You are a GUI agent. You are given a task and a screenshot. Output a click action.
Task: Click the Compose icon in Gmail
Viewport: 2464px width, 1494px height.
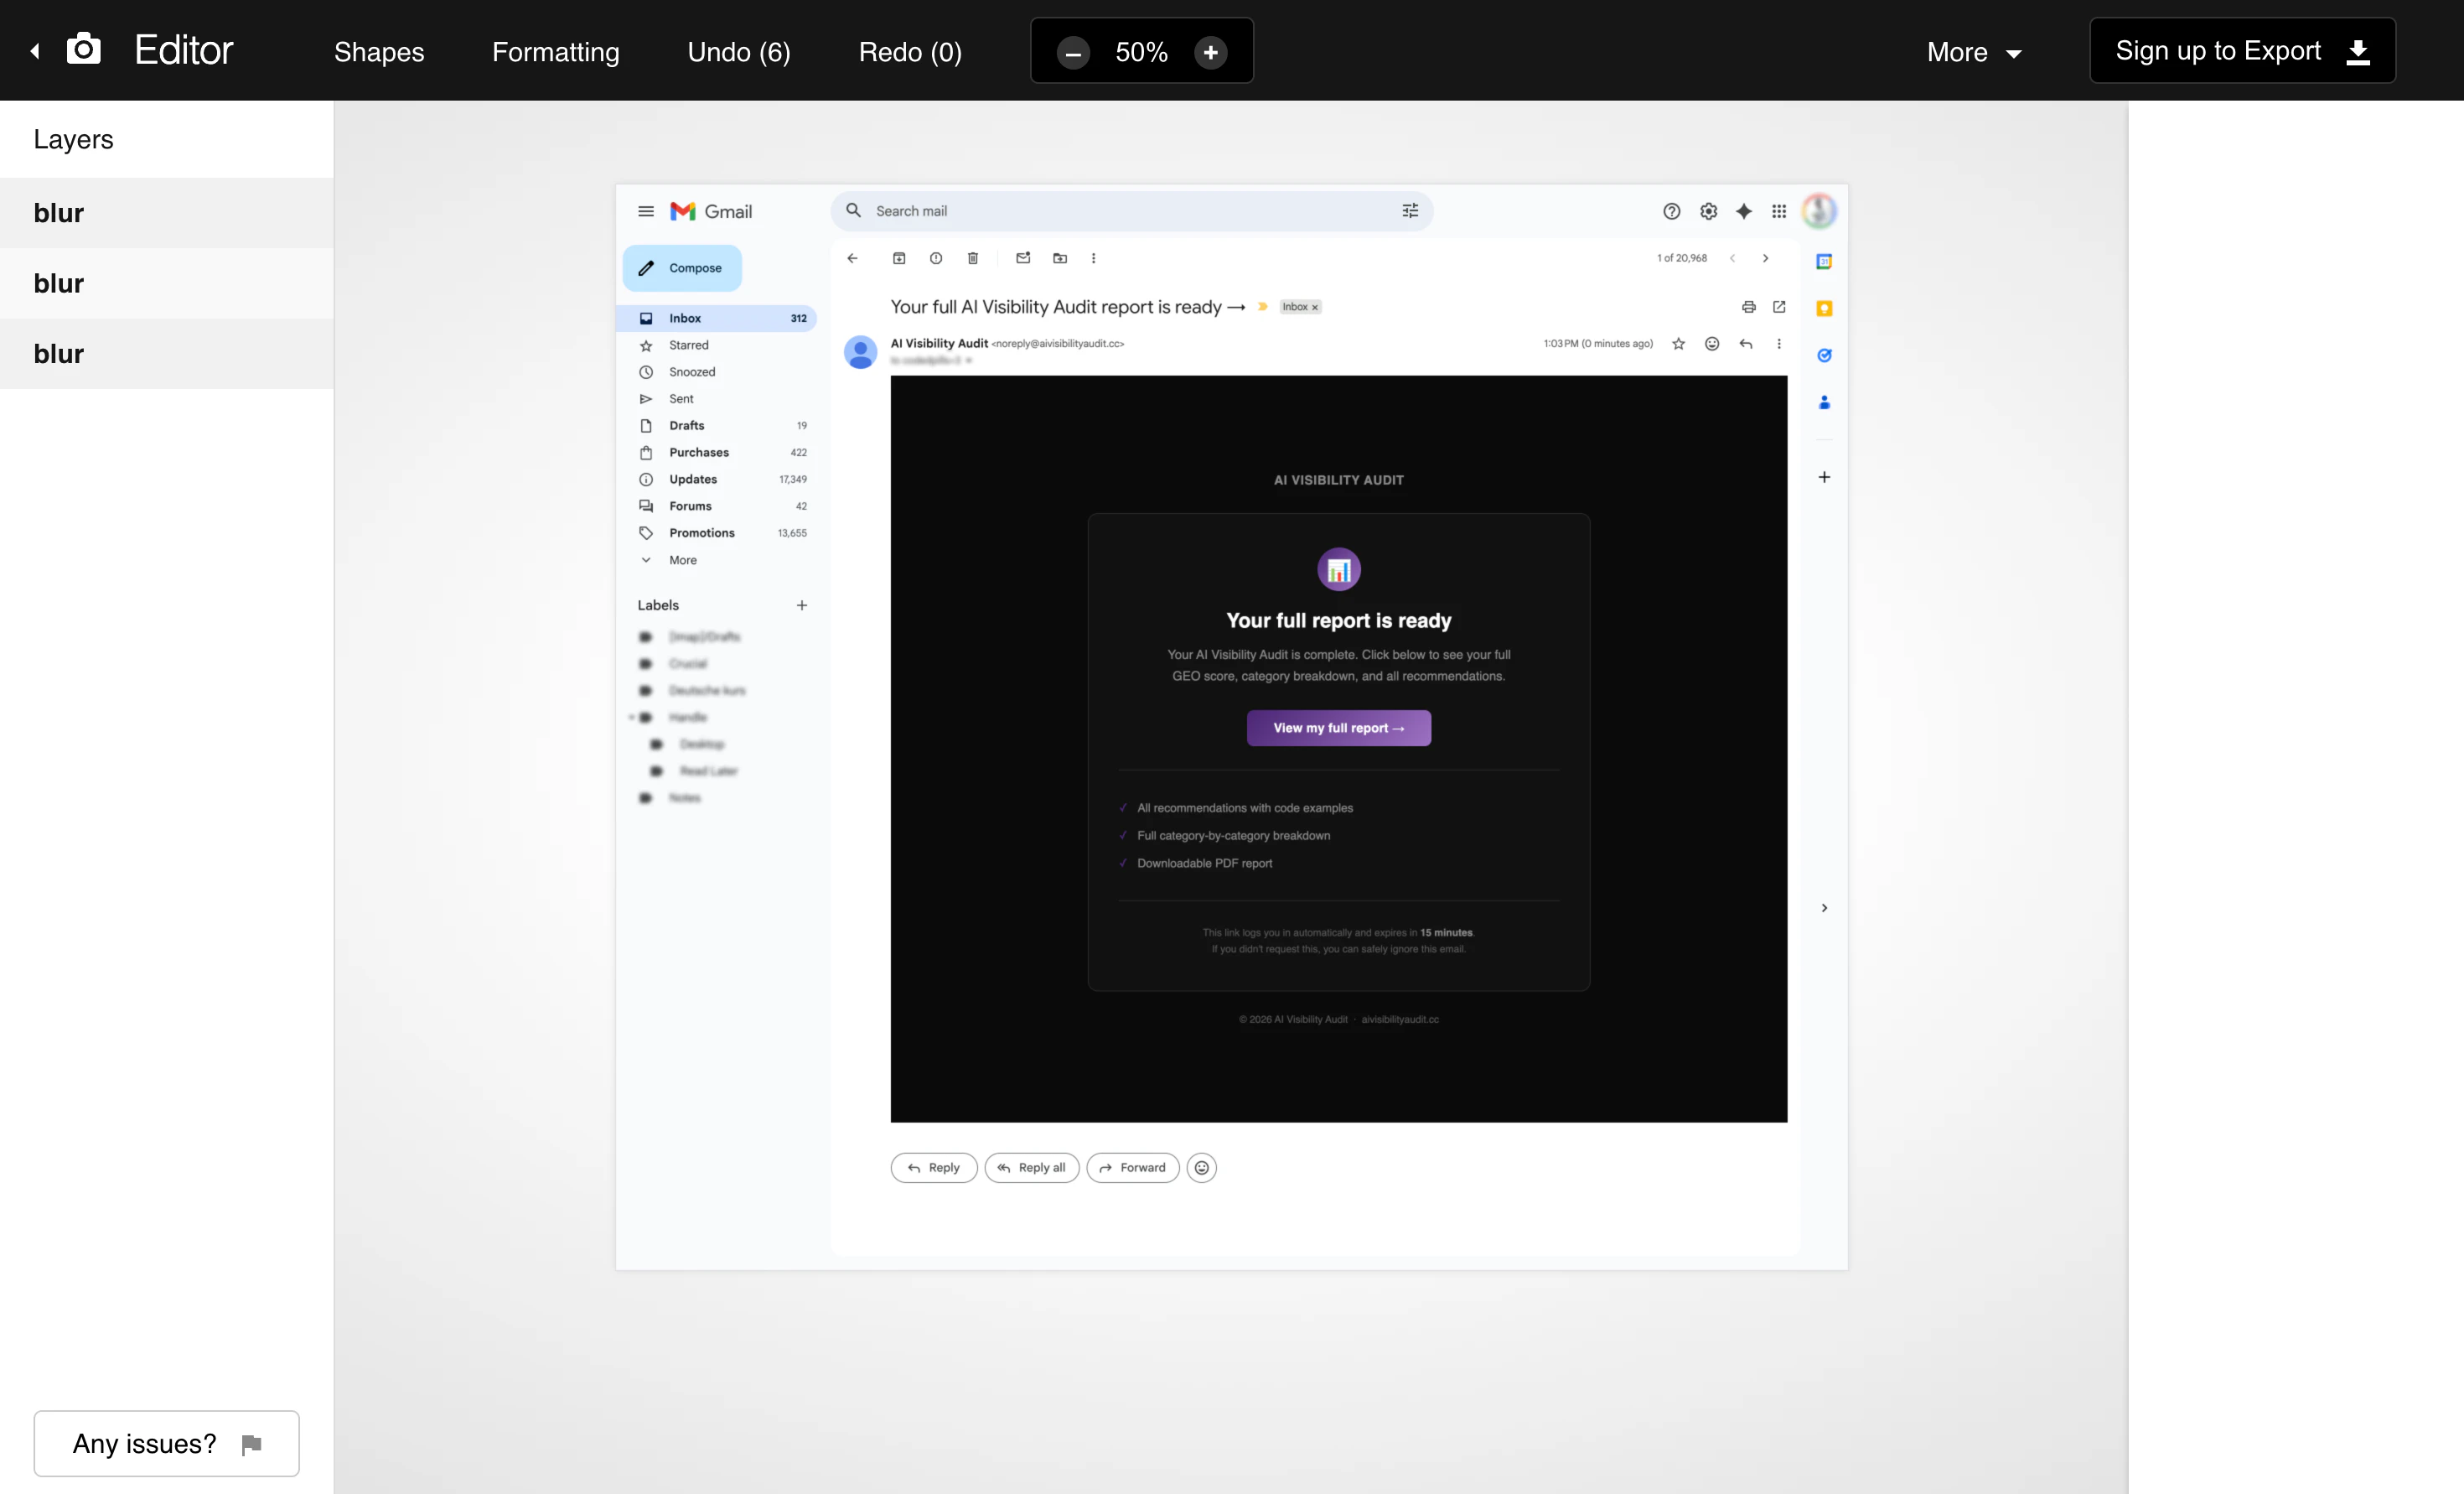648,267
